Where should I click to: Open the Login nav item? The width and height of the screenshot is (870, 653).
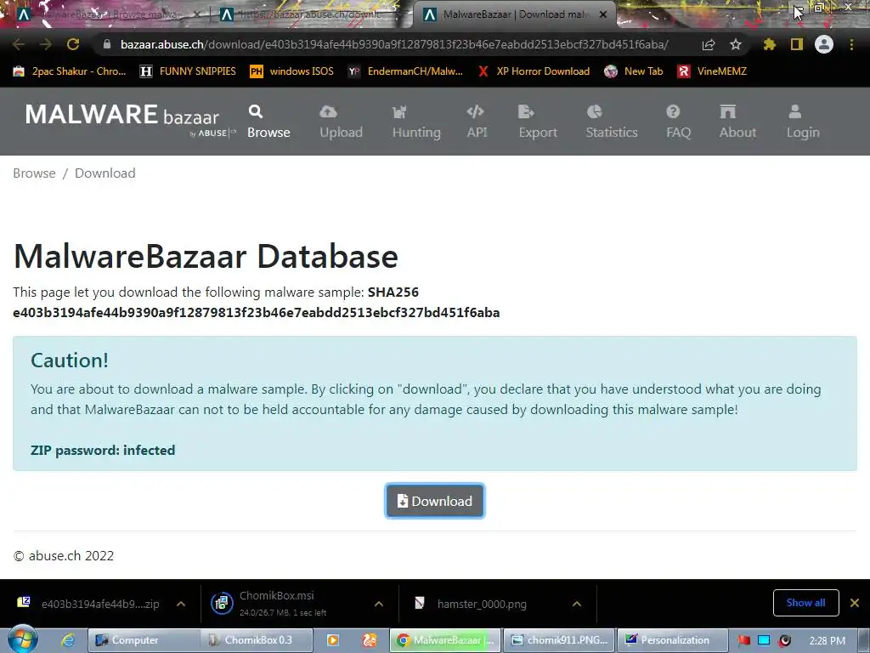point(802,121)
